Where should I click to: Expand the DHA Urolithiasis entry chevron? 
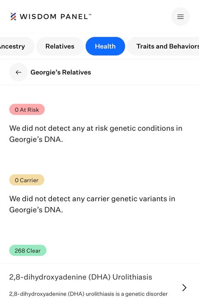pos(184,288)
